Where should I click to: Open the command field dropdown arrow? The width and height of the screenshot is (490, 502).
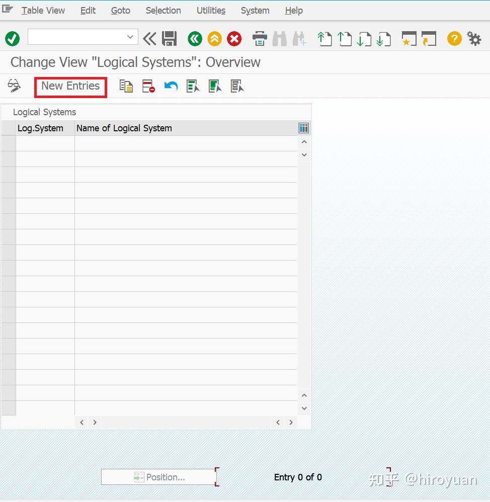(x=130, y=37)
